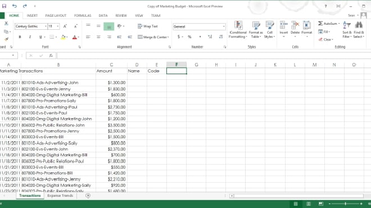Click the Decrease Decimal icon
The image size is (371, 208).
point(221,37)
